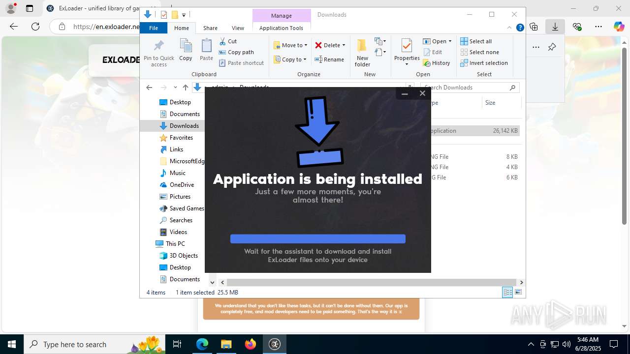Screen dimensions: 630x354
Task: Click Edit in Open group
Action: (433, 52)
